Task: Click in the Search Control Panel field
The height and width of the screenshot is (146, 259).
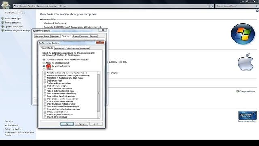Action: pos(236,6)
